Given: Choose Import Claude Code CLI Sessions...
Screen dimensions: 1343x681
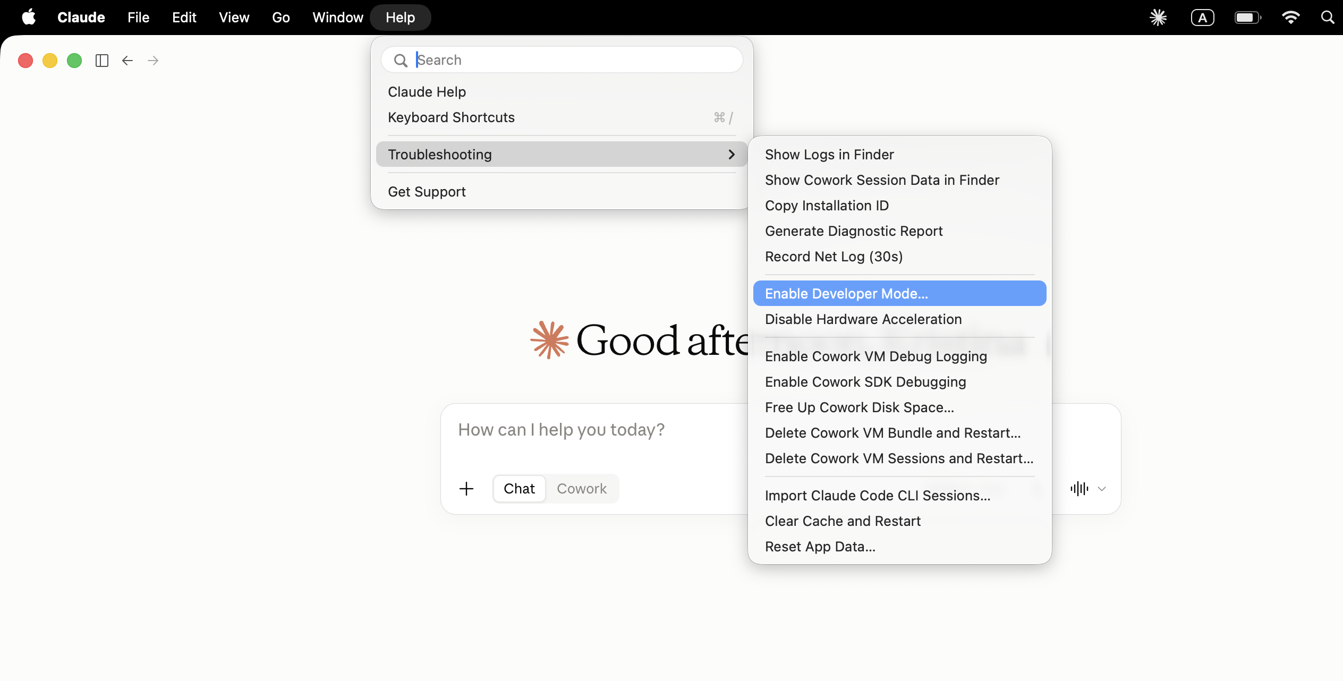Looking at the screenshot, I should coord(899,496).
